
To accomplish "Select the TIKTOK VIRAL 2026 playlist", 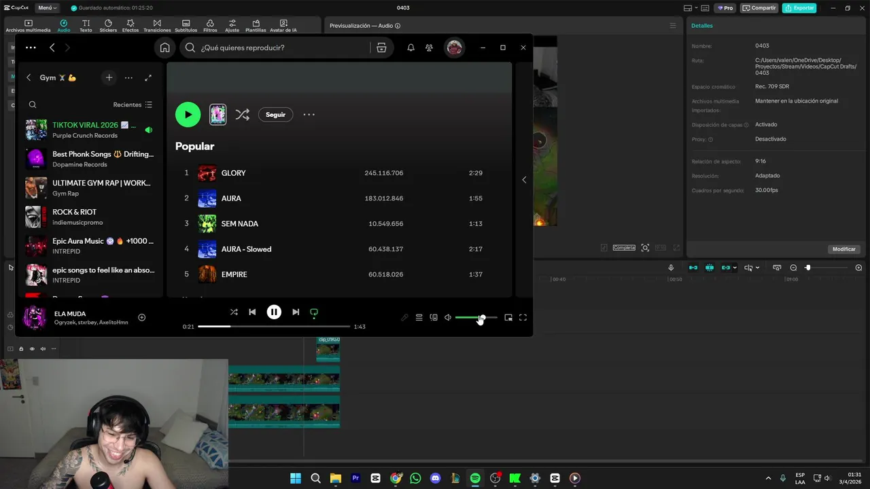I will tap(89, 130).
